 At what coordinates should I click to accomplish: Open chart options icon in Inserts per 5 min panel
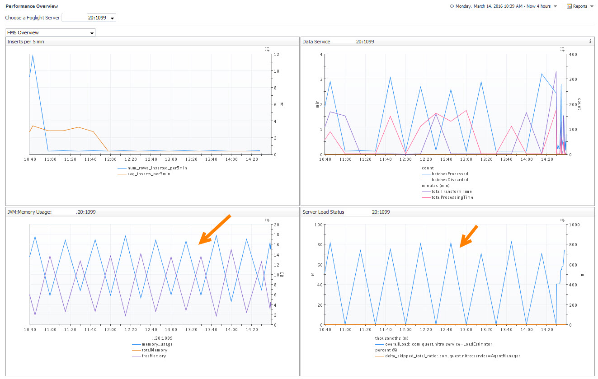point(268,49)
